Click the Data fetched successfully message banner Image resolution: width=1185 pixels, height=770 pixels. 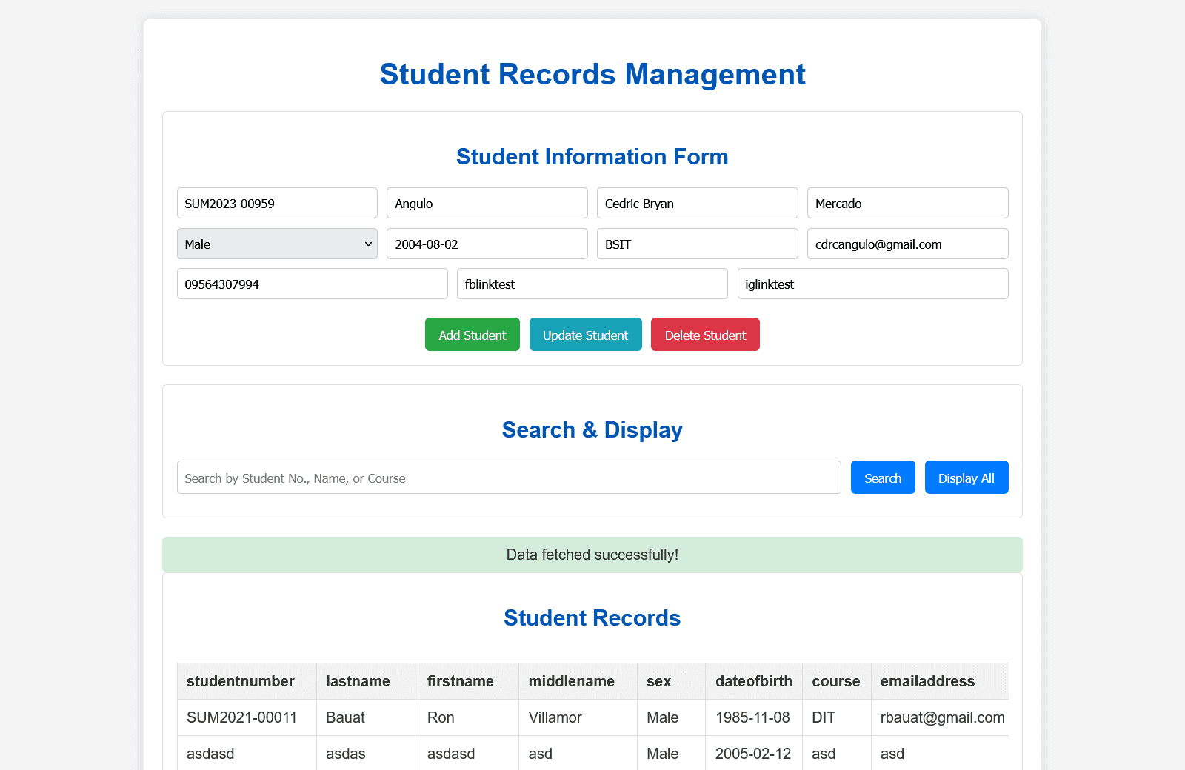coord(592,554)
